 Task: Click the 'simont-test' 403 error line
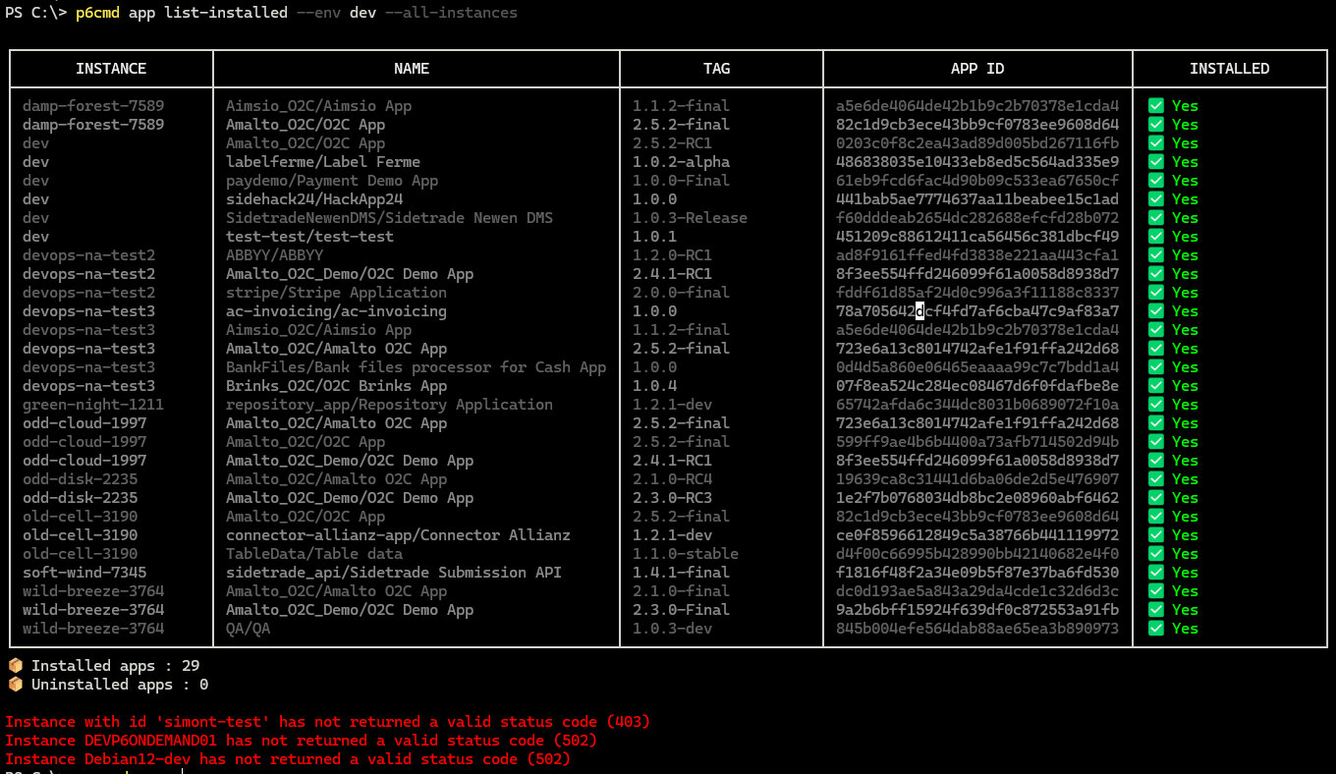point(327,722)
